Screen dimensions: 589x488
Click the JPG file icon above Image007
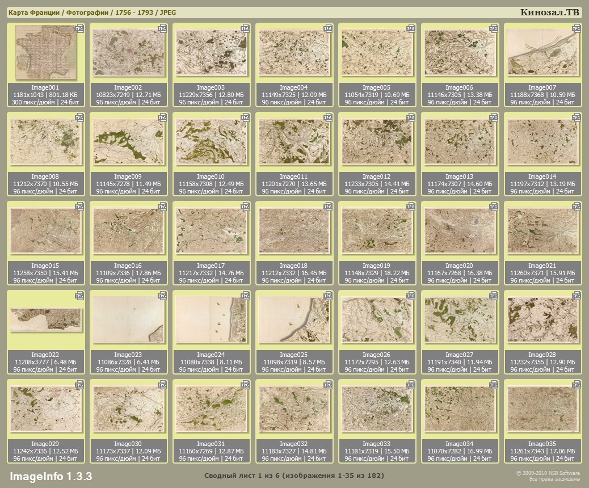click(577, 27)
